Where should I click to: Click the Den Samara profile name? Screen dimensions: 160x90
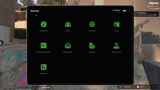pyautogui.click(x=117, y=10)
